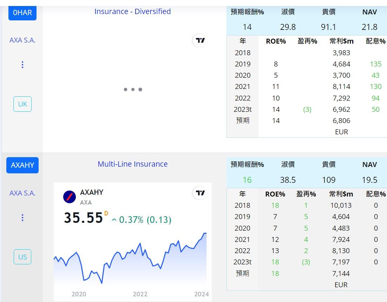Open the three-dot menu under 0HAR AXA S.A.

pyautogui.click(x=22, y=65)
